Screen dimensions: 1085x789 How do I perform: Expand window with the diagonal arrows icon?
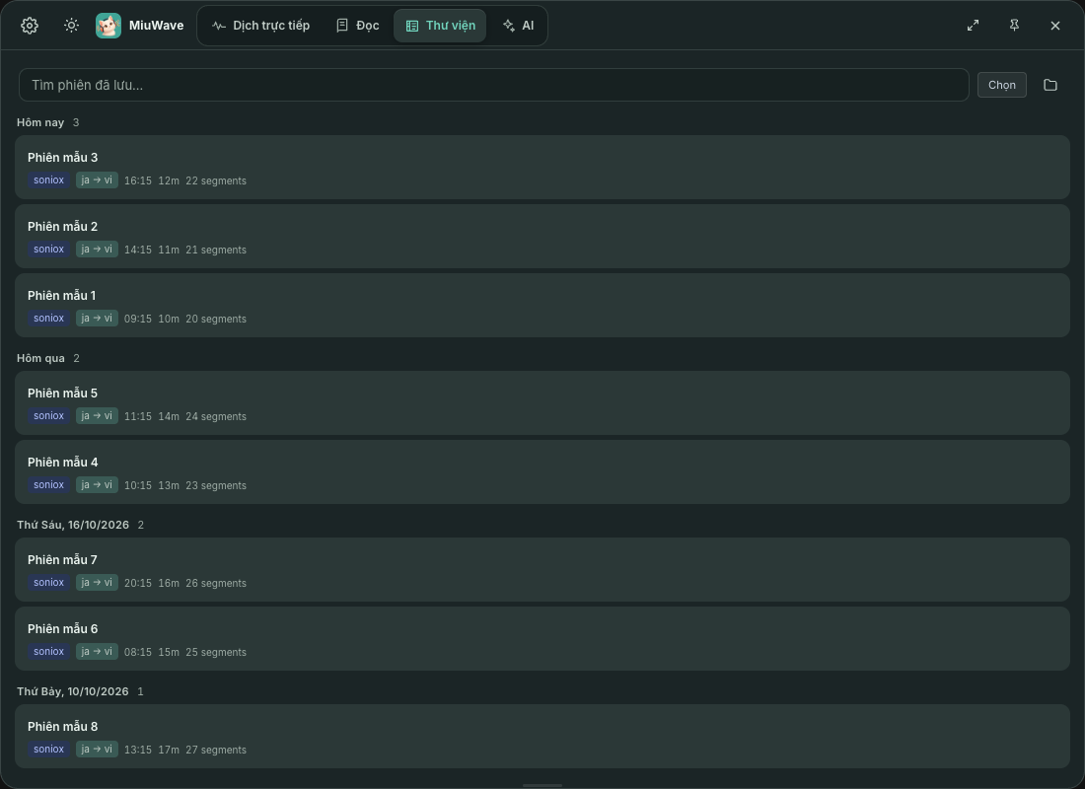[x=973, y=26]
